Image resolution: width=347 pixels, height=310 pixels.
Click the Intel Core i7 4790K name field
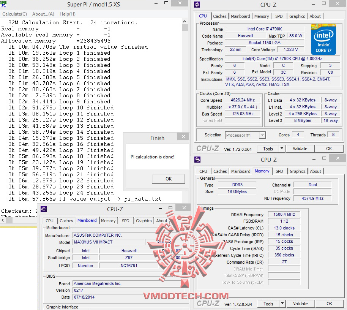tap(265, 29)
